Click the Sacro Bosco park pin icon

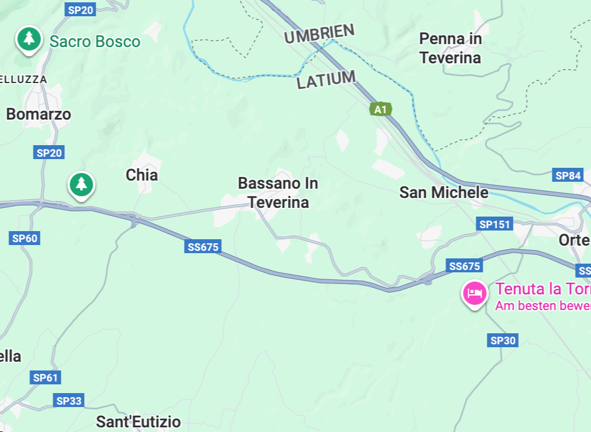(x=29, y=40)
